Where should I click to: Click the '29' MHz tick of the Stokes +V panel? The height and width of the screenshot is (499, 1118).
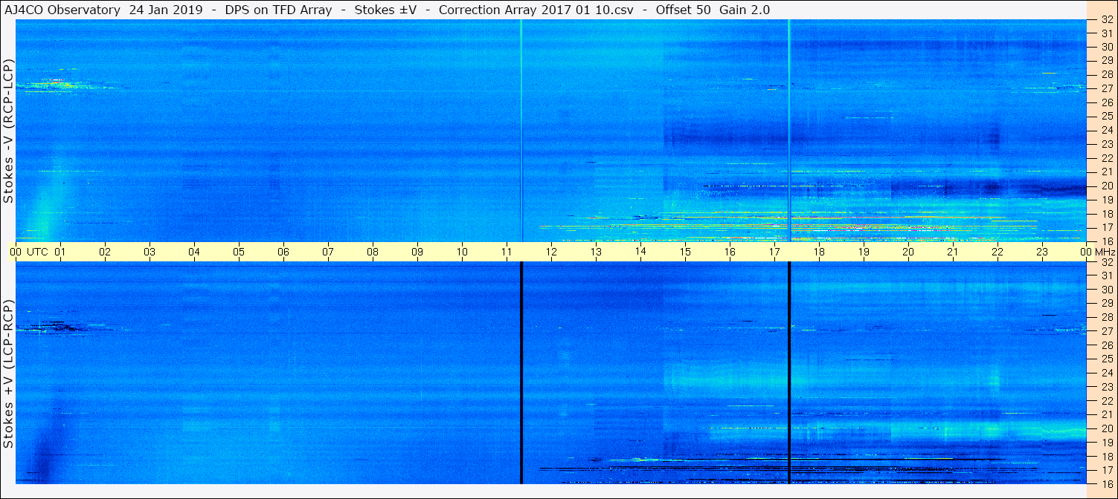coord(1106,303)
